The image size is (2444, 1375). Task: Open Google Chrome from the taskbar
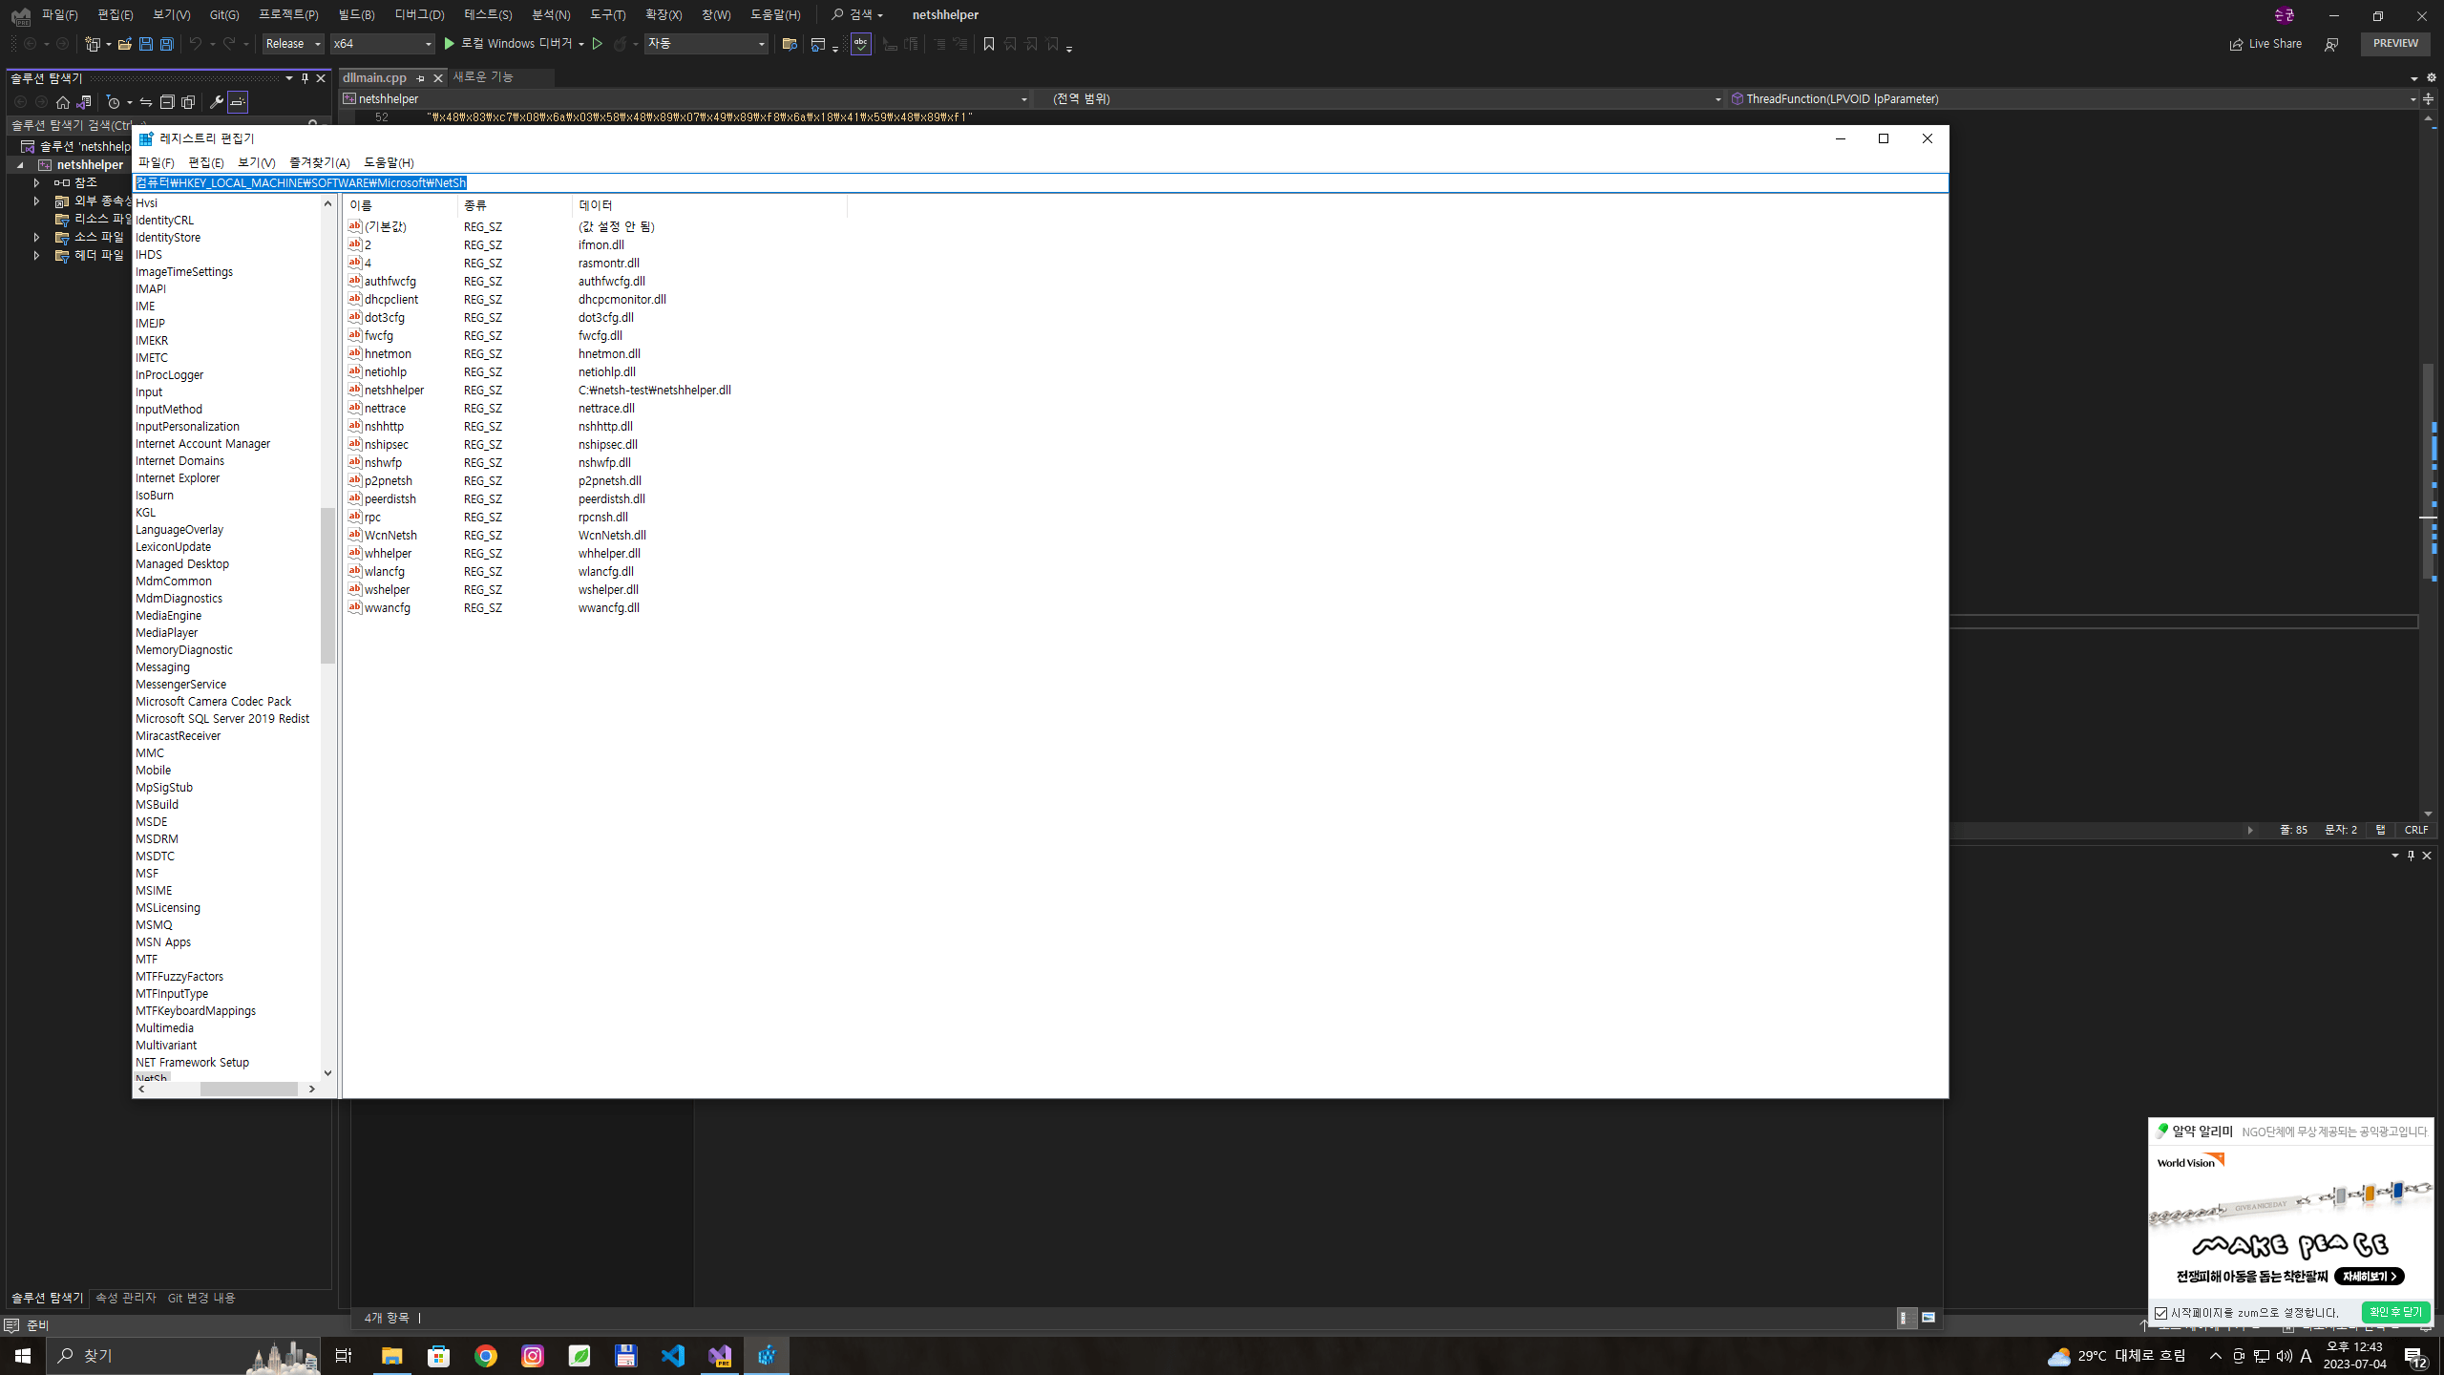tap(485, 1355)
